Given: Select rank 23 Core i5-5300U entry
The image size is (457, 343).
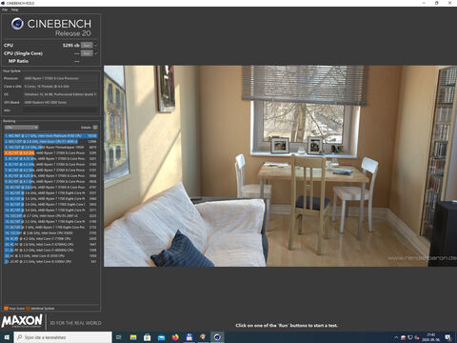Looking at the screenshot, I should coord(50,262).
